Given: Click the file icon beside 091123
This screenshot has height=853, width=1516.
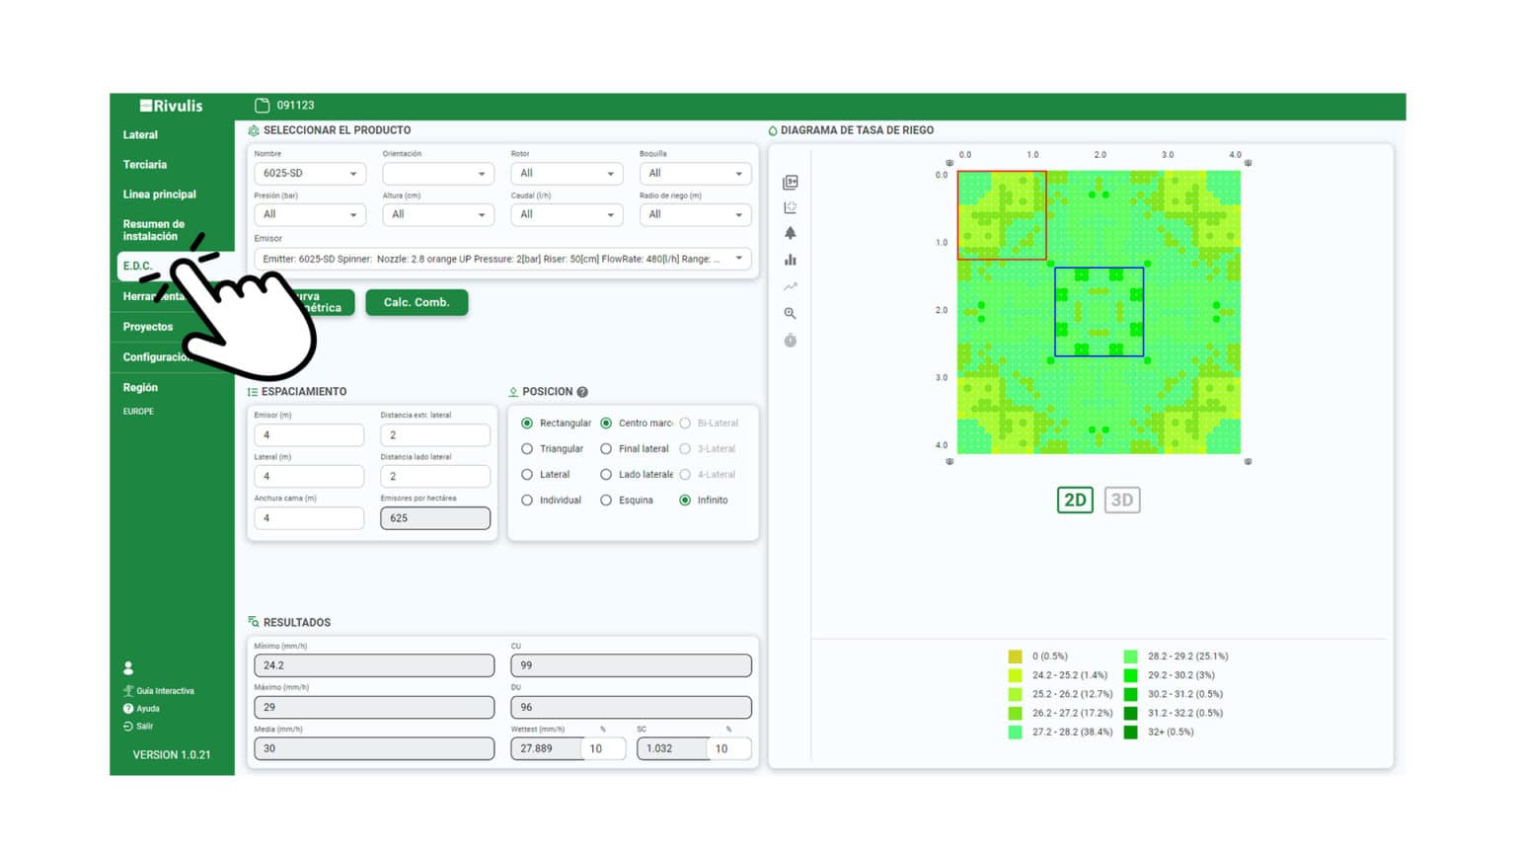Looking at the screenshot, I should coord(262,106).
